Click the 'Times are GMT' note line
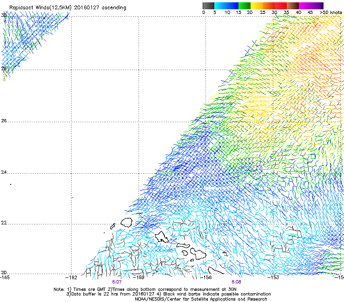344x302 pixels. pos(145,289)
